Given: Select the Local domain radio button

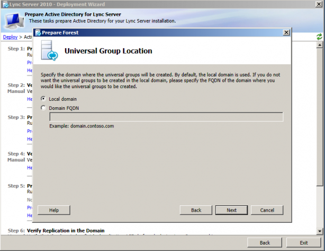Looking at the screenshot, I should tap(43, 99).
